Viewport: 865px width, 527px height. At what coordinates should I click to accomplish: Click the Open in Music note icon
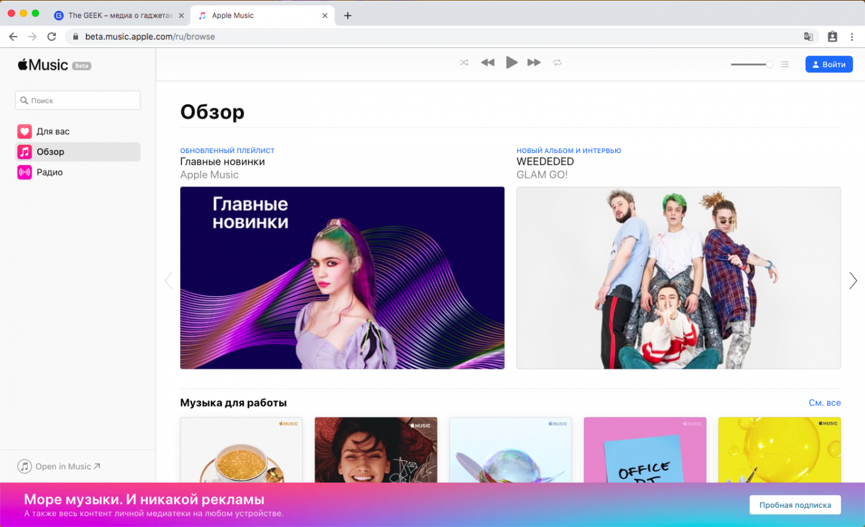pos(24,466)
